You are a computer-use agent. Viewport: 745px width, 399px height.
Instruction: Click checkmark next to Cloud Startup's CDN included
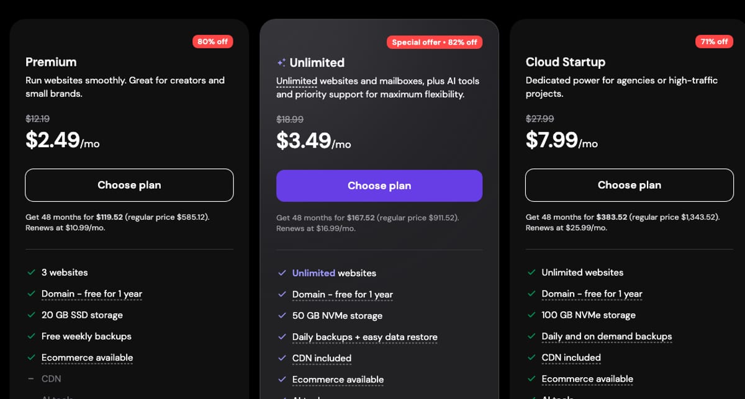[531, 357]
